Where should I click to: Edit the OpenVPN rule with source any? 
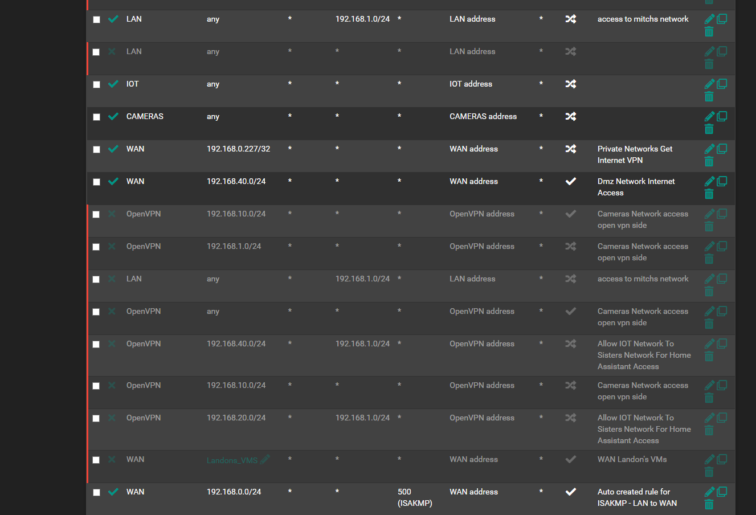click(709, 311)
